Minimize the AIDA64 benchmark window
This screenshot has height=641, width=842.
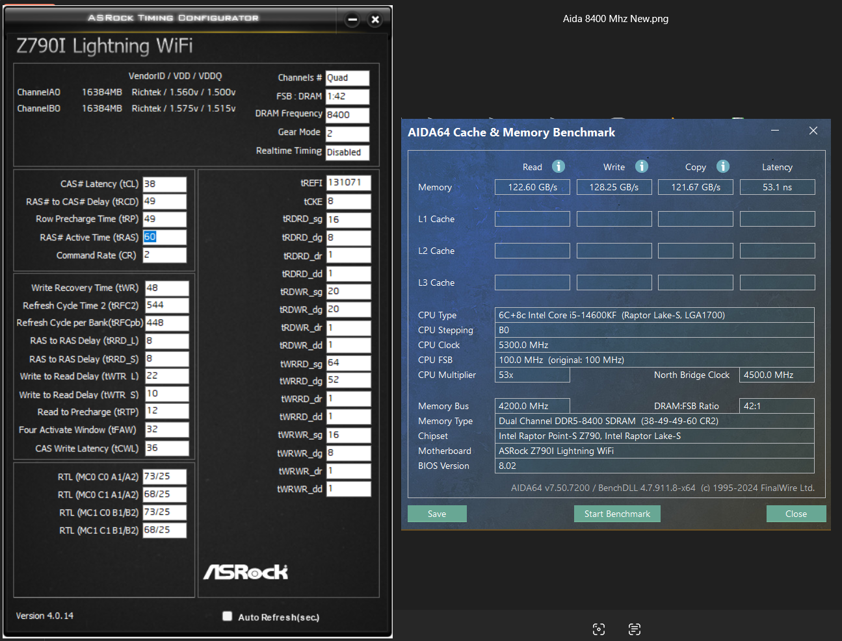click(x=775, y=131)
